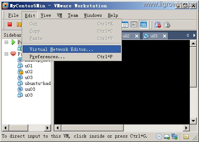Screen dimensions: 199x142
Task: Collapse the Powered On tree node
Action: tap(6, 42)
